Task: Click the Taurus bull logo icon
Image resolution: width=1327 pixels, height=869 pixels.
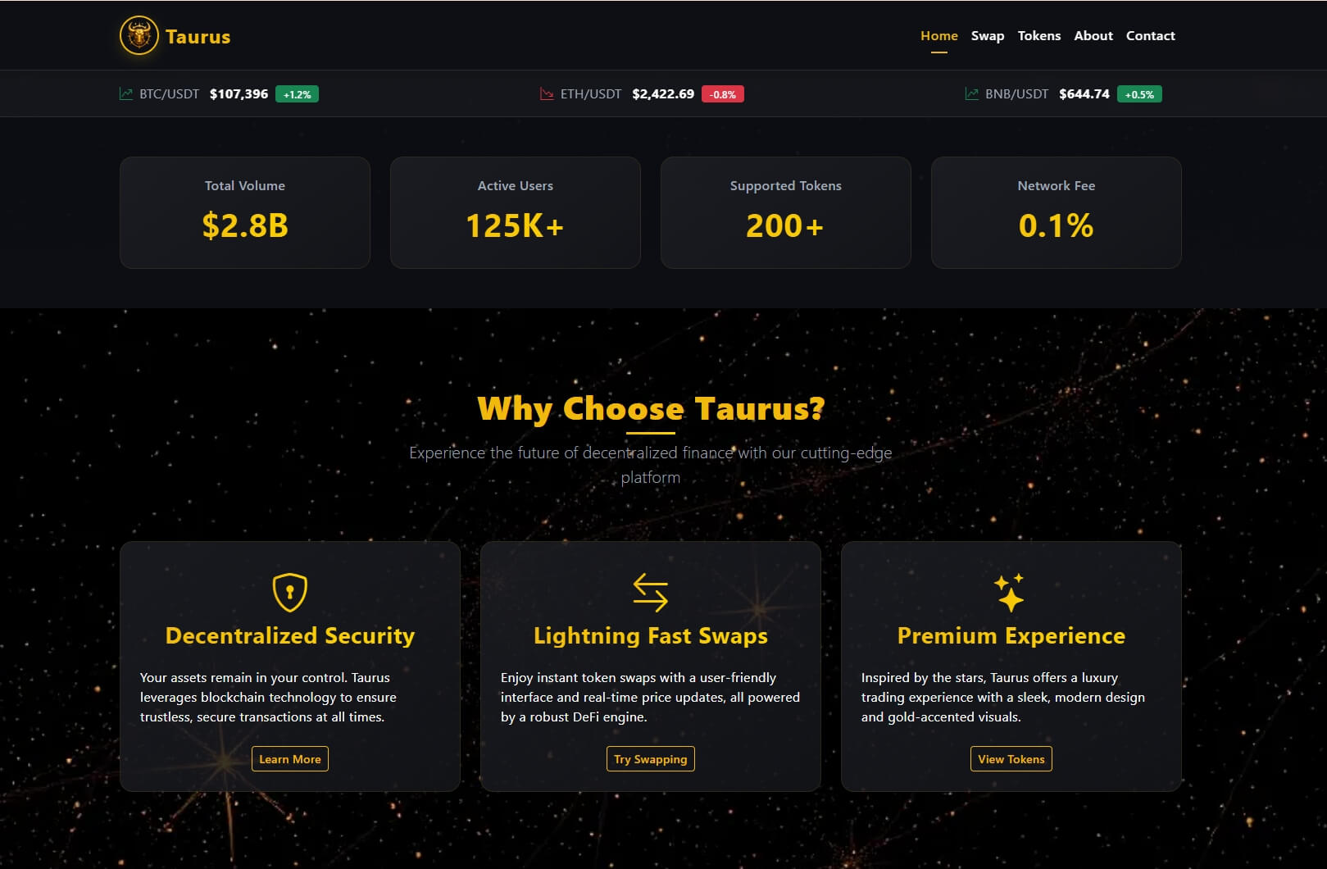Action: point(139,36)
